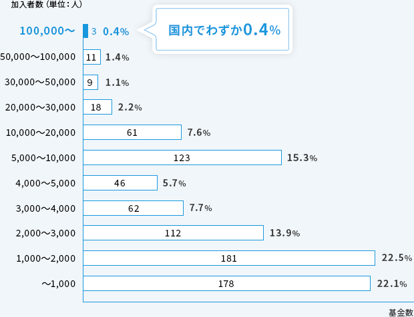The height and width of the screenshot is (317, 414).
Task: Click the blue 100,000~ highlighted bar
Action: tap(85, 31)
